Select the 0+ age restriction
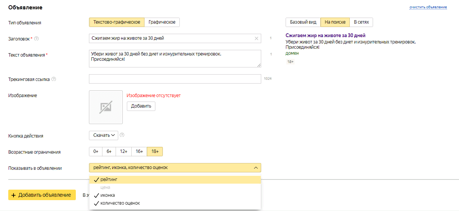The width and height of the screenshot is (459, 211). click(96, 151)
